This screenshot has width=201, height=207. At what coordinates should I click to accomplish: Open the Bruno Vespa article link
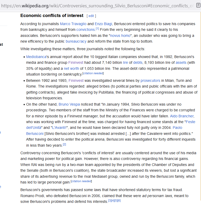pyautogui.click(x=69, y=105)
